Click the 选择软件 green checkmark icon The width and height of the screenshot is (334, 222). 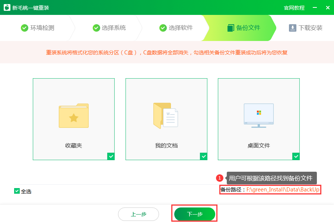pyautogui.click(x=163, y=28)
